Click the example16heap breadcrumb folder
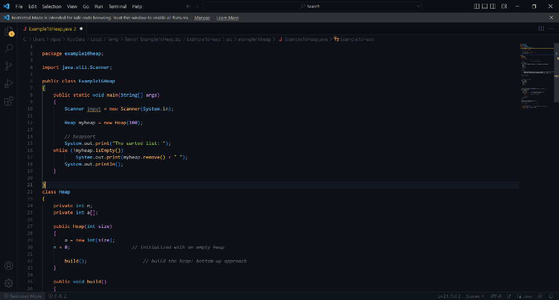Image resolution: width=559 pixels, height=300 pixels. tap(254, 39)
